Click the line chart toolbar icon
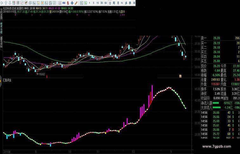The image size is (240, 154). [x=22, y=3]
